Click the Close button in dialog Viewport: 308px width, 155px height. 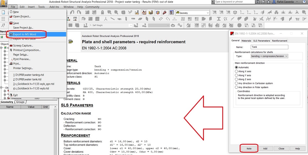pyautogui.click(x=281, y=149)
